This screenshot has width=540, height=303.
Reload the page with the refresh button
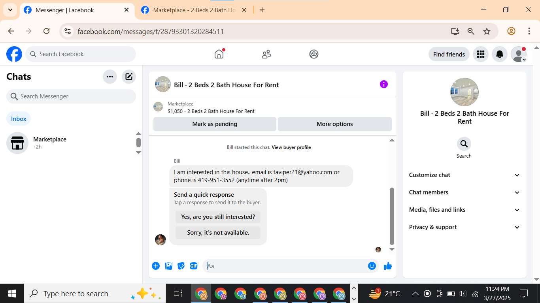[x=46, y=31]
